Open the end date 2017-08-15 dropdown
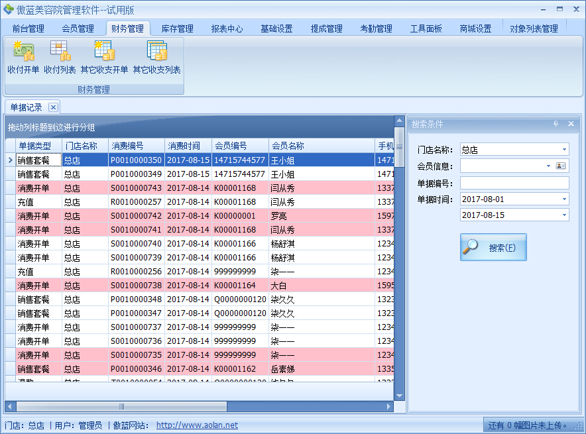This screenshot has width=586, height=434. (564, 215)
